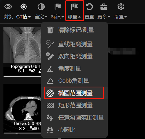Open the 更多 briefcase icon

(x=104, y=7)
